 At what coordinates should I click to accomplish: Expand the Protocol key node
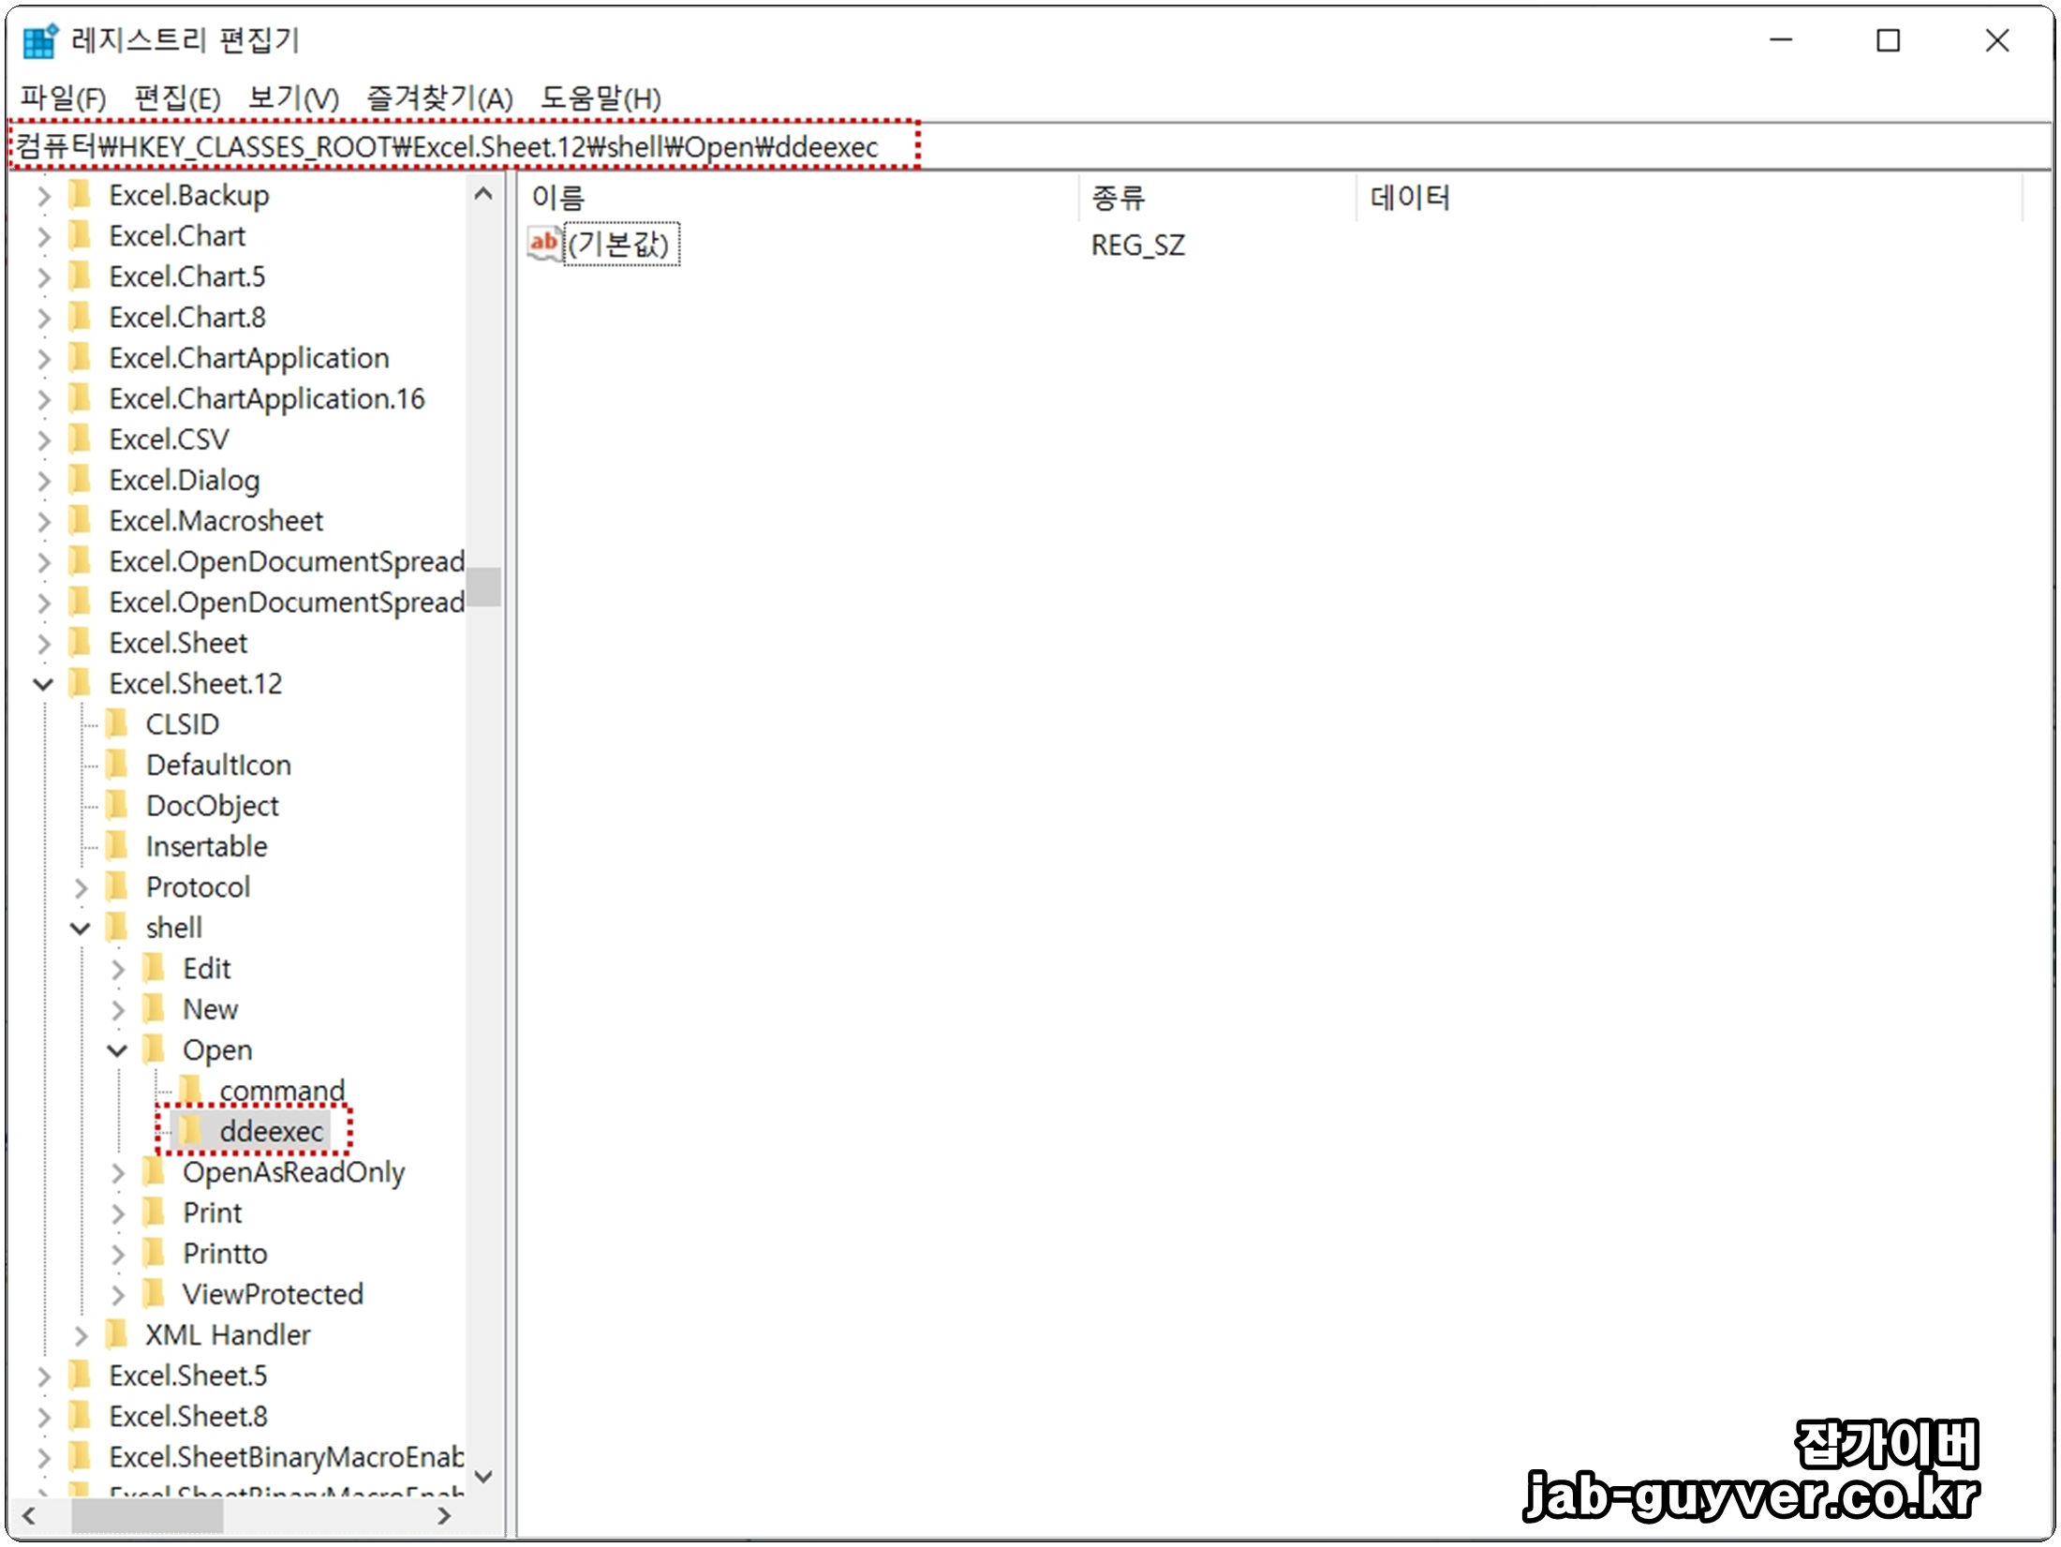pyautogui.click(x=81, y=887)
